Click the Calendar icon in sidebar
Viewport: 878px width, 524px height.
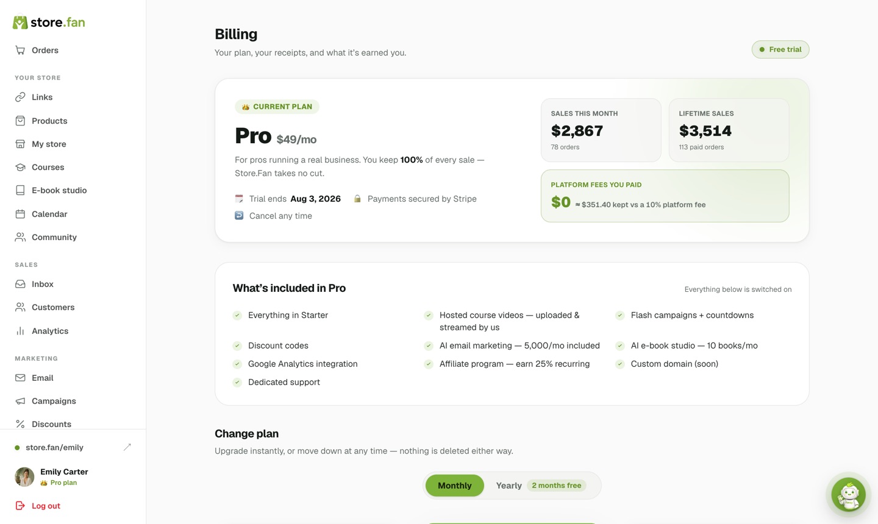(20, 214)
